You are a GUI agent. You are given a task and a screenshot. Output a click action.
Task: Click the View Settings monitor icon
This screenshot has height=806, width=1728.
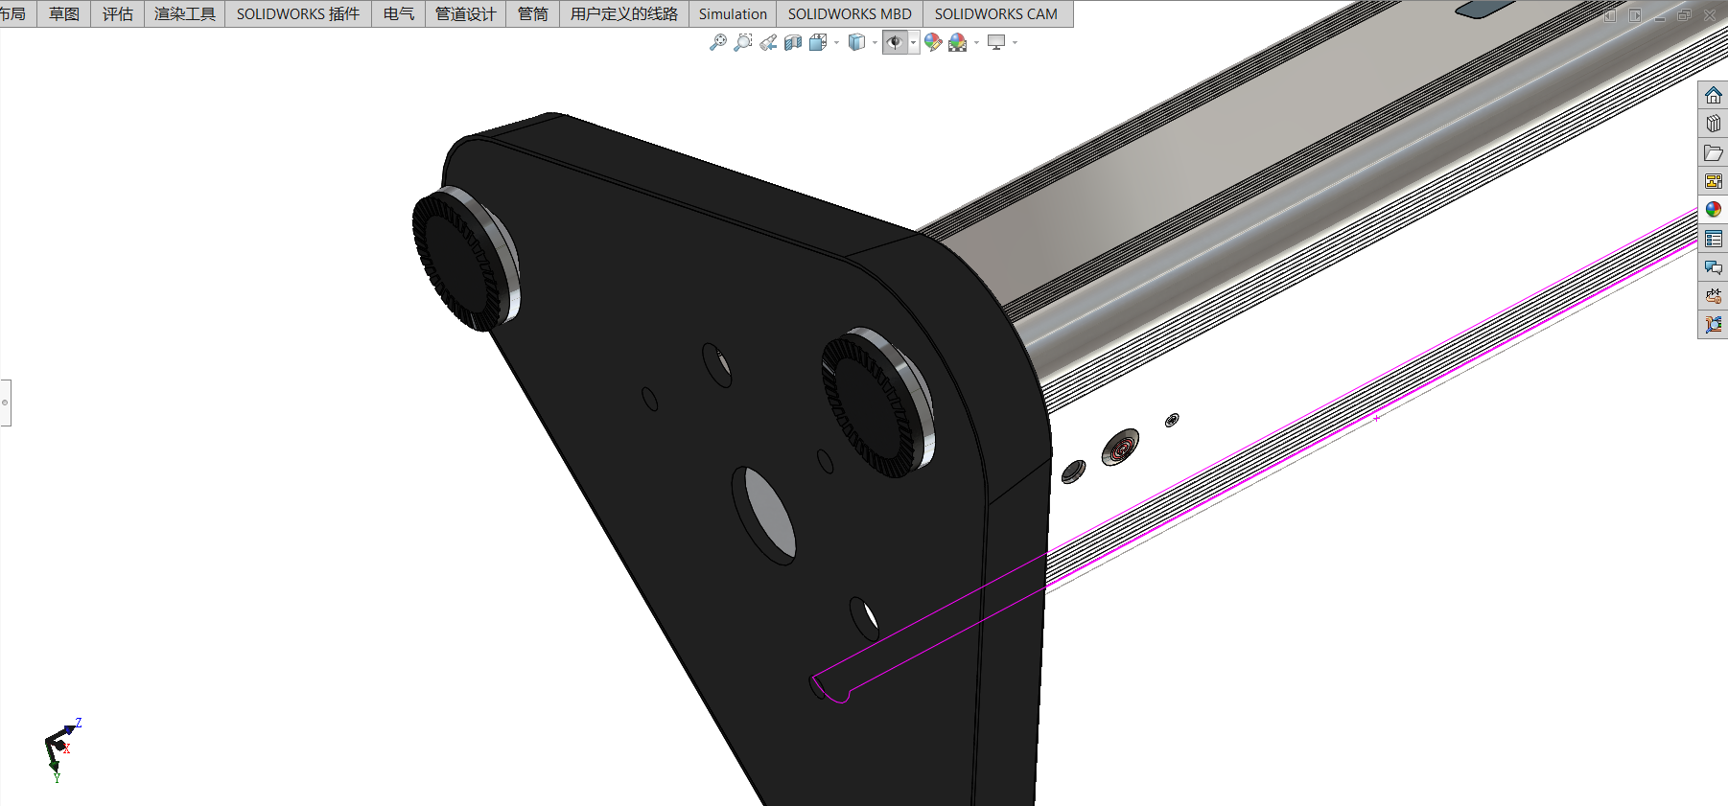tap(996, 42)
